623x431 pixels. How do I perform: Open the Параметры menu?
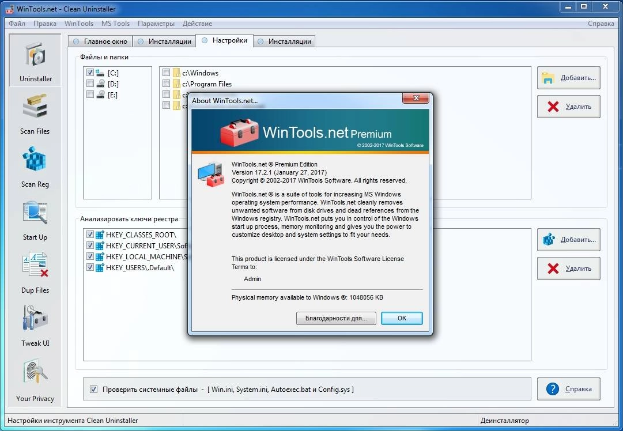pyautogui.click(x=156, y=24)
